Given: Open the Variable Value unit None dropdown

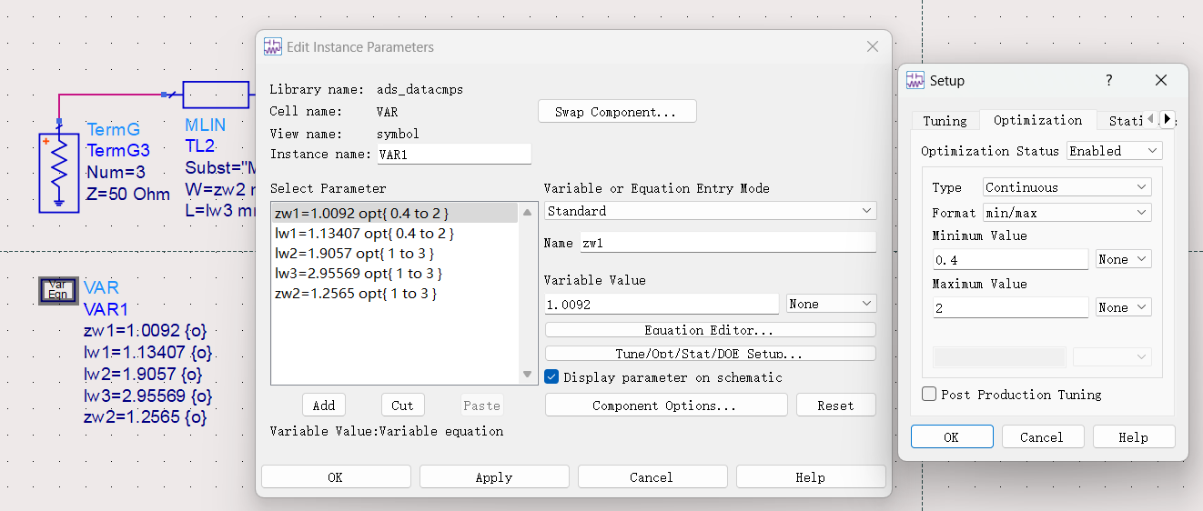Looking at the screenshot, I should [832, 304].
